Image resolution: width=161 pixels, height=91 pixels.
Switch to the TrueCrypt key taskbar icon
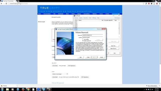pos(38,89)
